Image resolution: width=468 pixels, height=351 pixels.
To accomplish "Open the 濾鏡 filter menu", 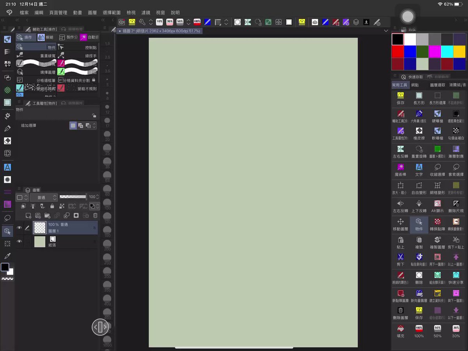I will [x=145, y=12].
